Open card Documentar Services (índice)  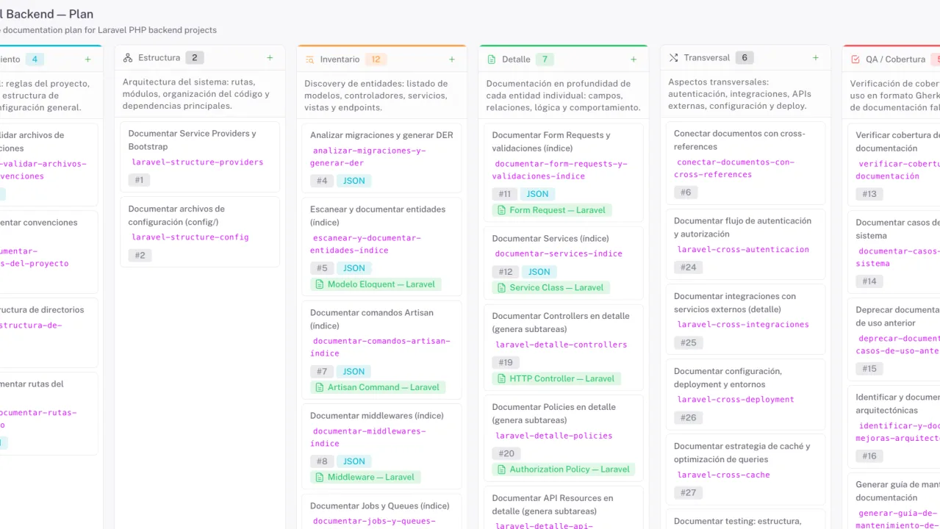pos(564,263)
